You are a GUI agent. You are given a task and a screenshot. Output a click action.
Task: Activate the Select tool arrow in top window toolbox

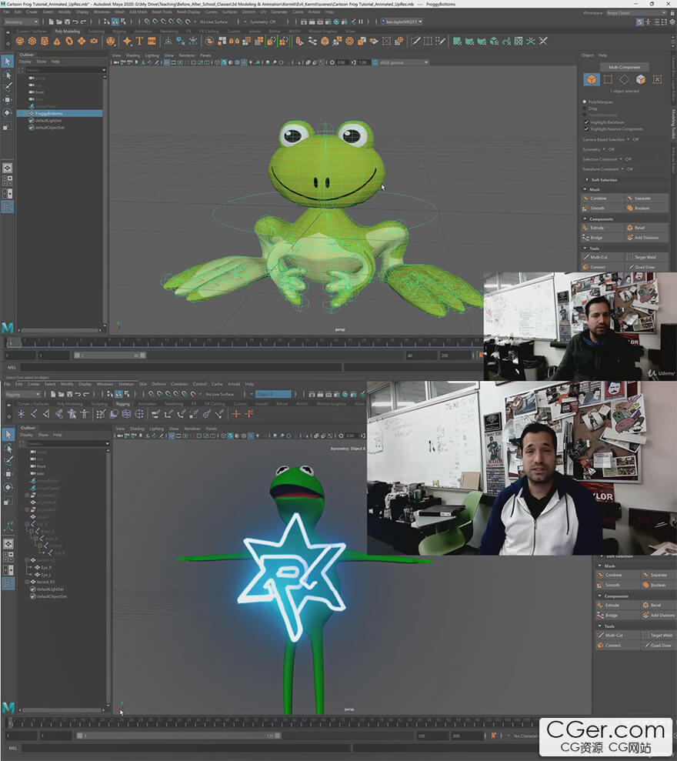[x=7, y=61]
